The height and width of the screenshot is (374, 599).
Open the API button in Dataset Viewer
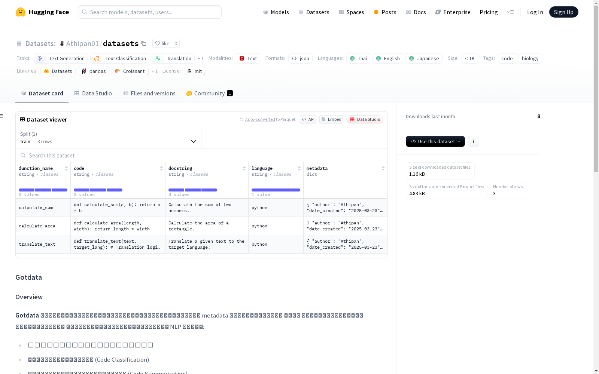tap(308, 119)
